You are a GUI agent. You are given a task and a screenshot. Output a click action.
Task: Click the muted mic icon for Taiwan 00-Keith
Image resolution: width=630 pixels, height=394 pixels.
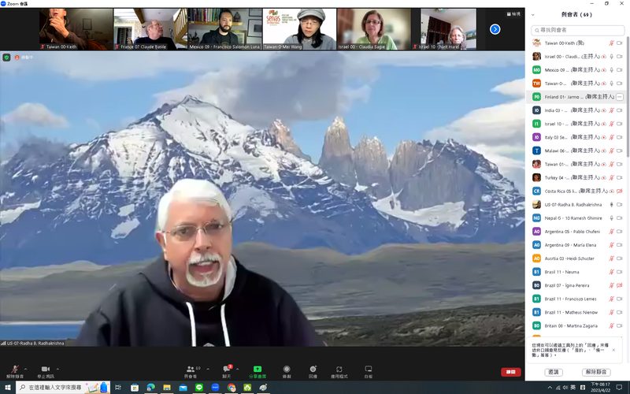point(611,43)
